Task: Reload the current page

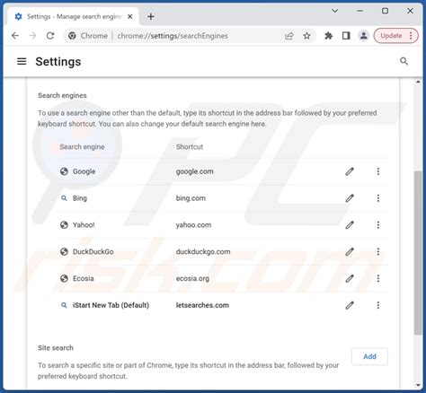Action: pyautogui.click(x=50, y=36)
